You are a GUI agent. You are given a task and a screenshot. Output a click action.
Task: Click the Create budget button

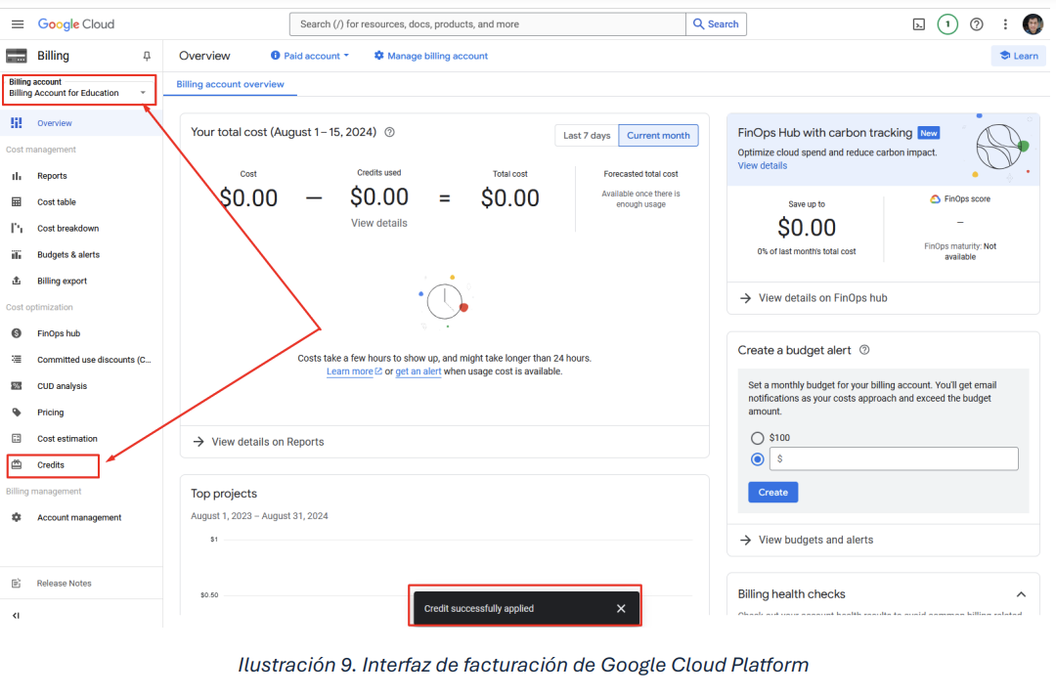point(772,493)
